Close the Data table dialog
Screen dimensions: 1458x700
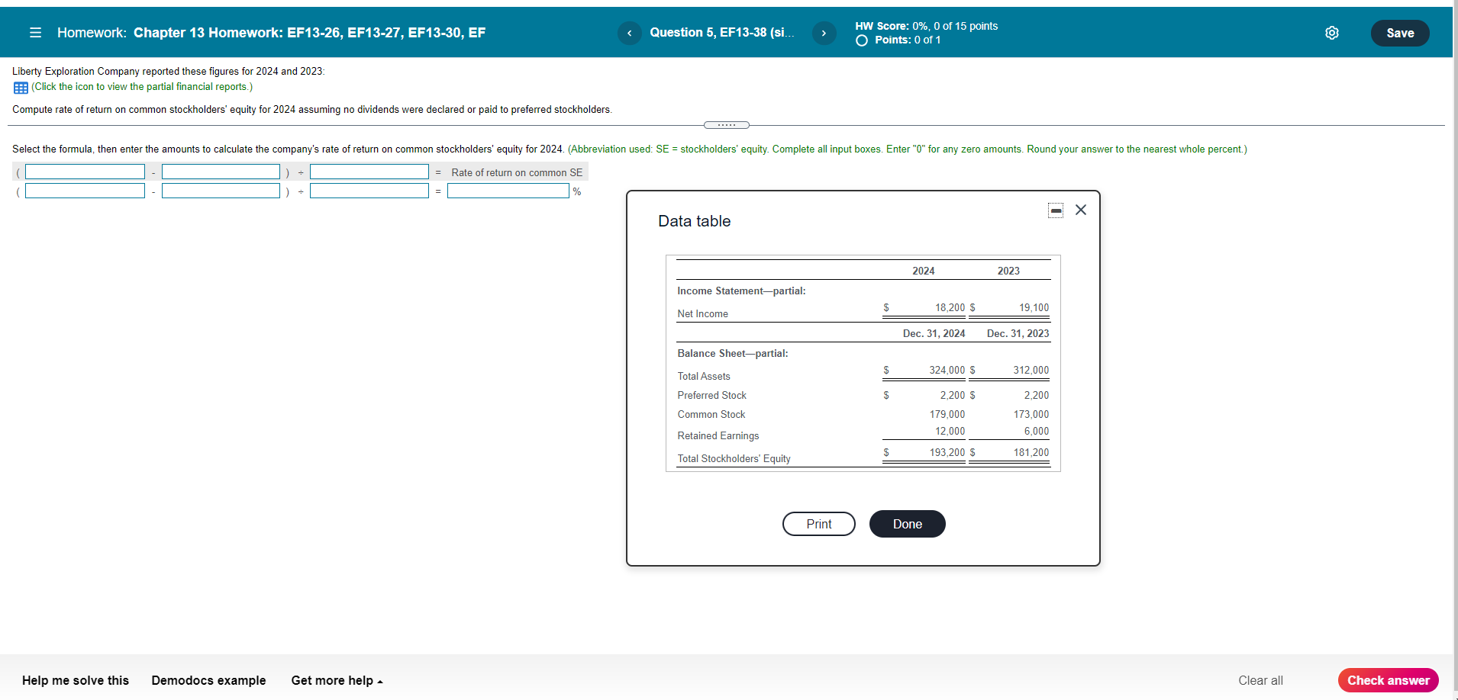[1081, 210]
